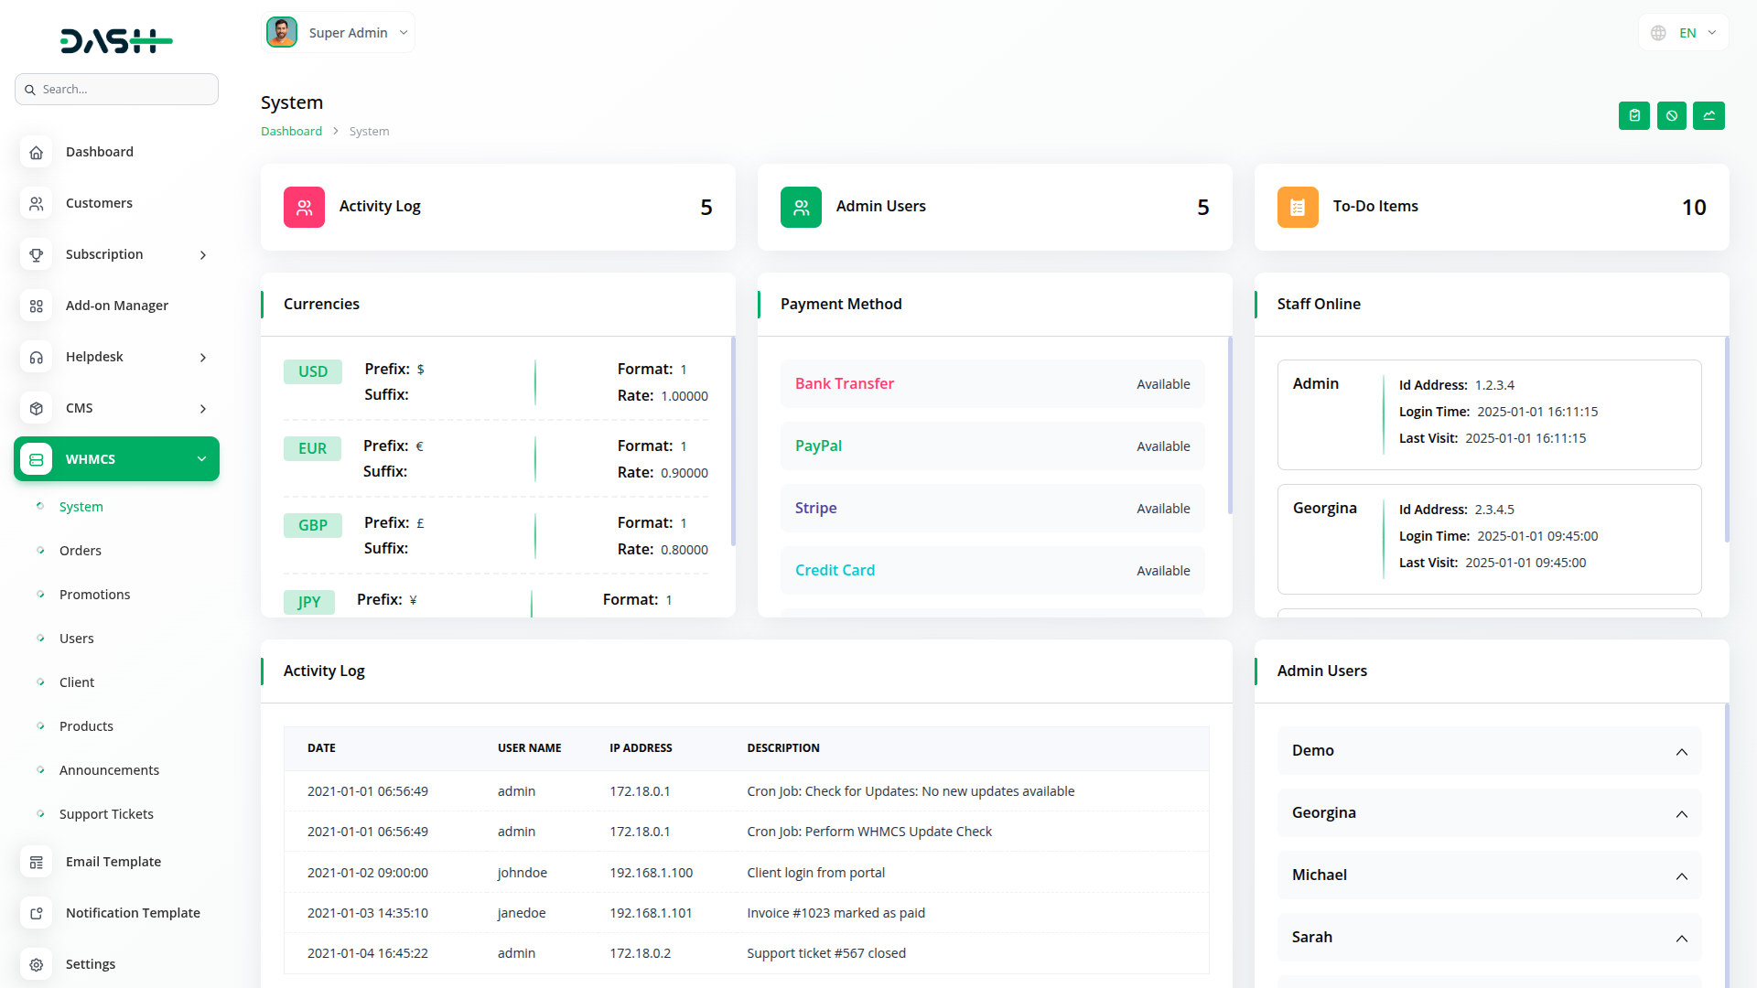
Task: Click the Dashboard breadcrumb link
Action: (291, 132)
